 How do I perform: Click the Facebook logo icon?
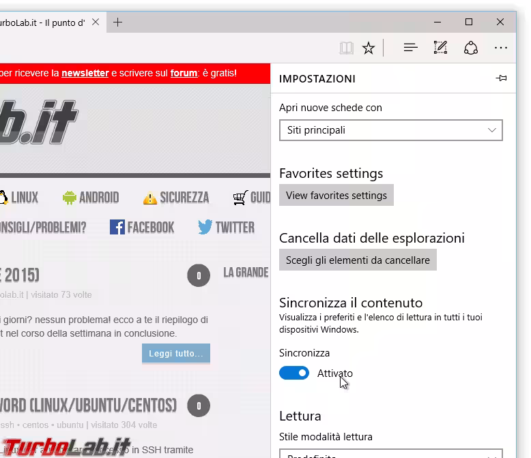point(117,227)
